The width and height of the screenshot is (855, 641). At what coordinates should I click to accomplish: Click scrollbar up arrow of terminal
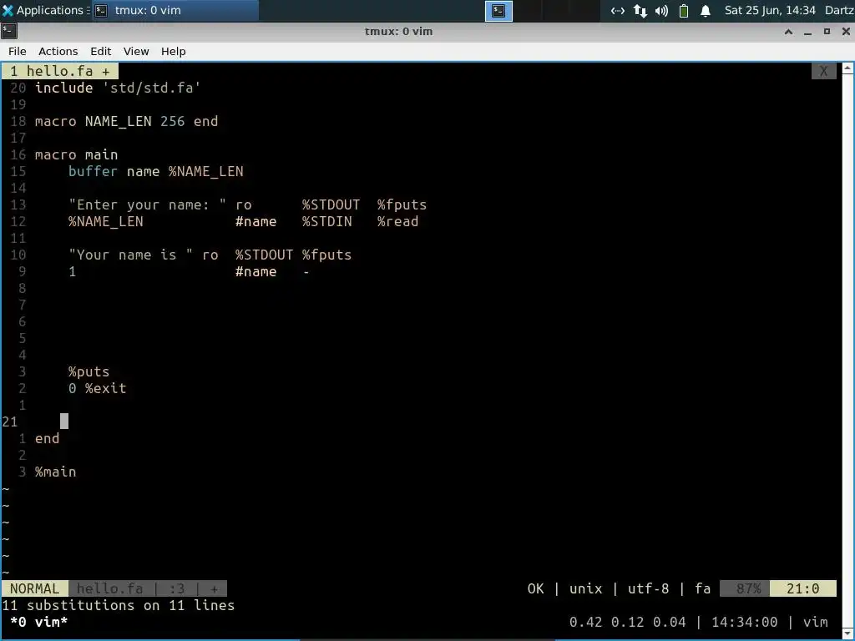pos(848,68)
